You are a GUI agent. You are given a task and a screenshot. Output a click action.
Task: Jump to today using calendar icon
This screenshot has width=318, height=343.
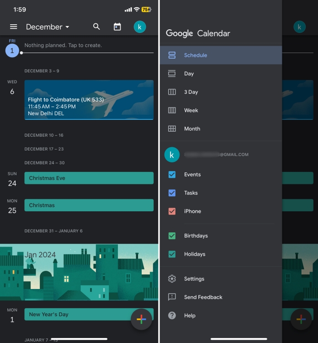point(117,27)
